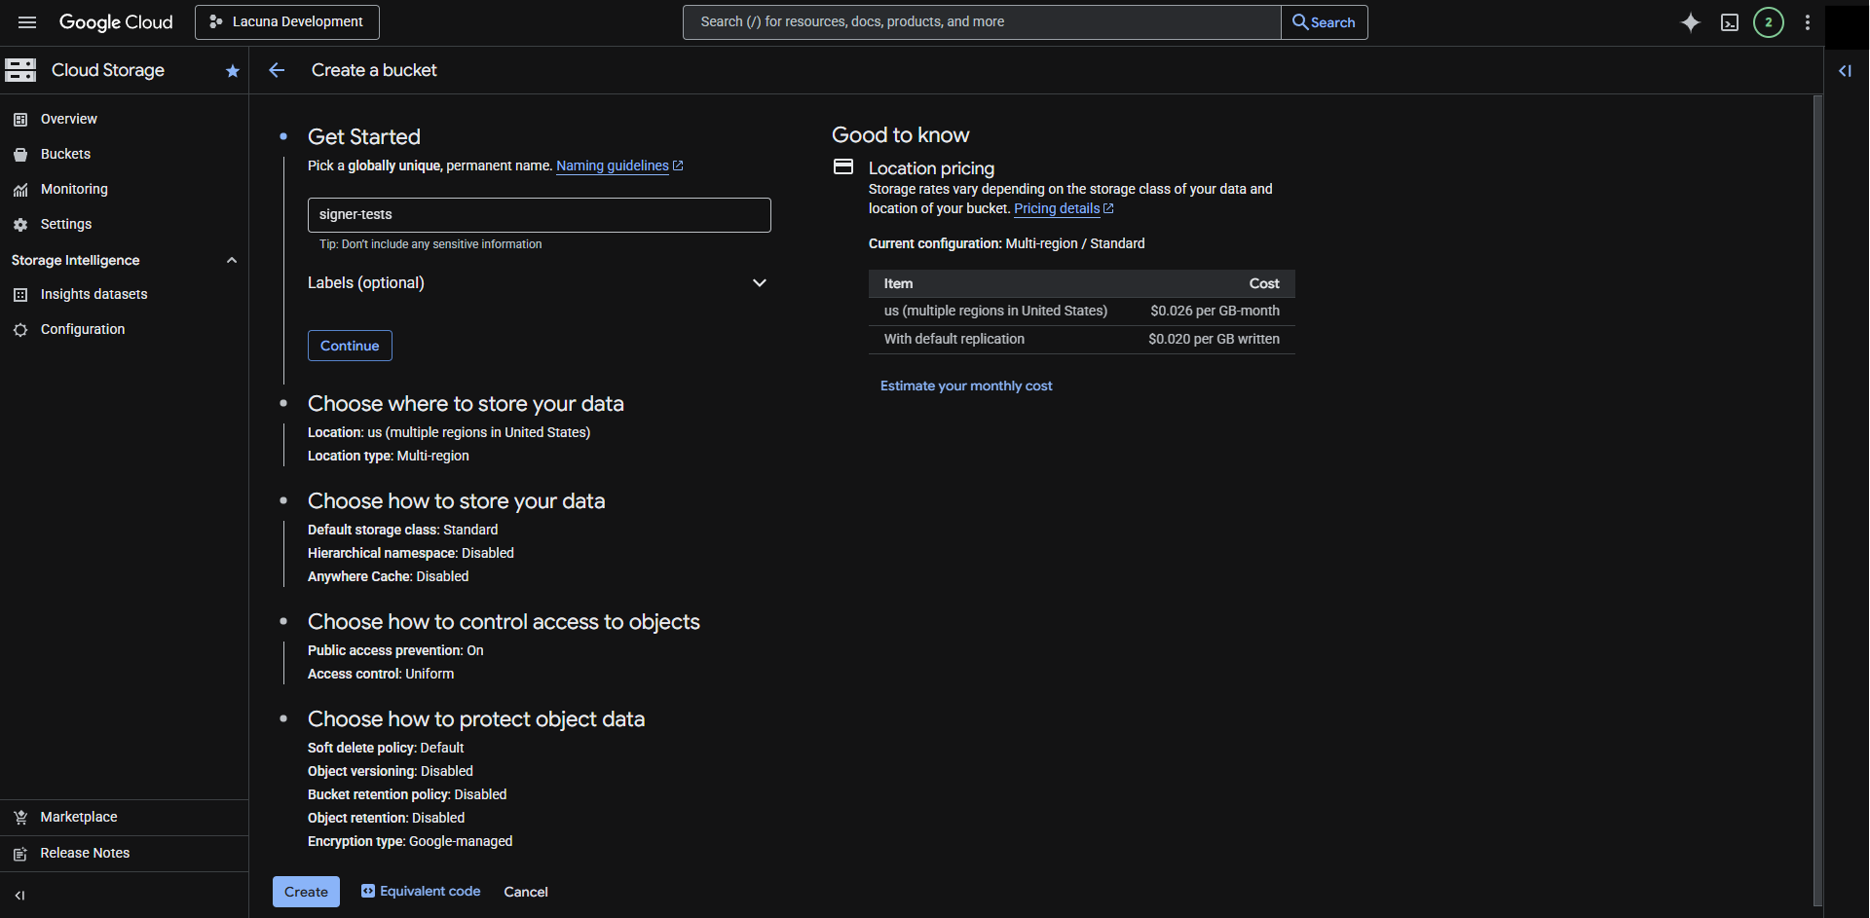The width and height of the screenshot is (1870, 918).
Task: Open the three-dot more options menu
Action: tap(1808, 22)
